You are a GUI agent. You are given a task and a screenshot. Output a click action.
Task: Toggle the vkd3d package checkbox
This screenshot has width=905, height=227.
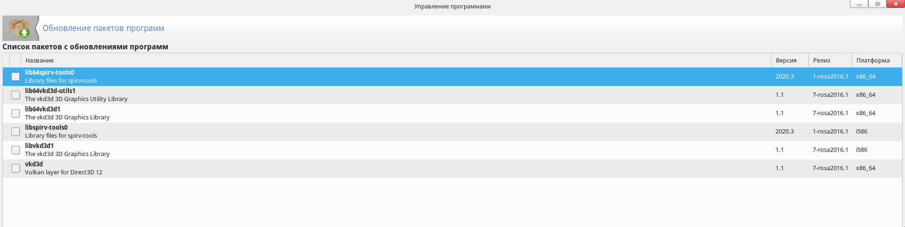pos(16,168)
